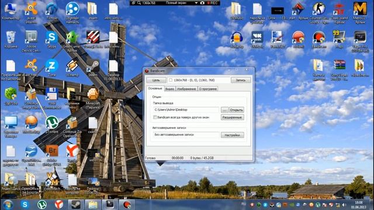Click the Открыть button
Viewport: 374px width, 210px height.
(x=236, y=110)
